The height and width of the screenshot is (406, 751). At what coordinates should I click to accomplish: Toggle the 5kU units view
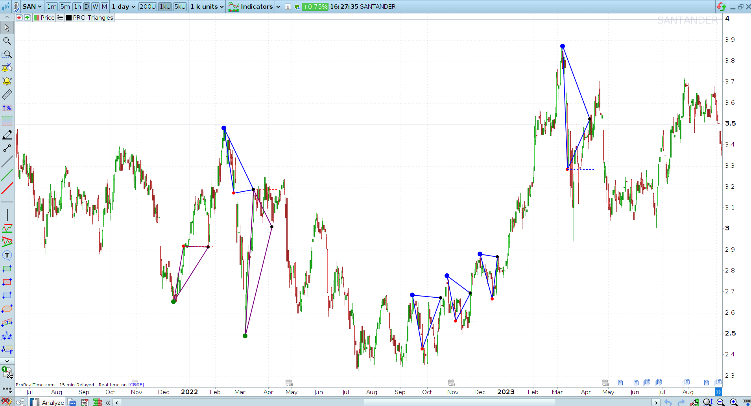(180, 7)
